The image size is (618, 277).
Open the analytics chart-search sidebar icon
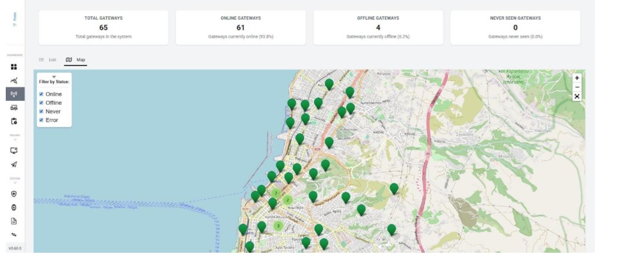(14, 80)
